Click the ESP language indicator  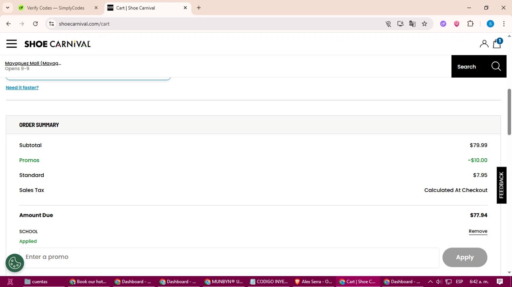(x=459, y=282)
